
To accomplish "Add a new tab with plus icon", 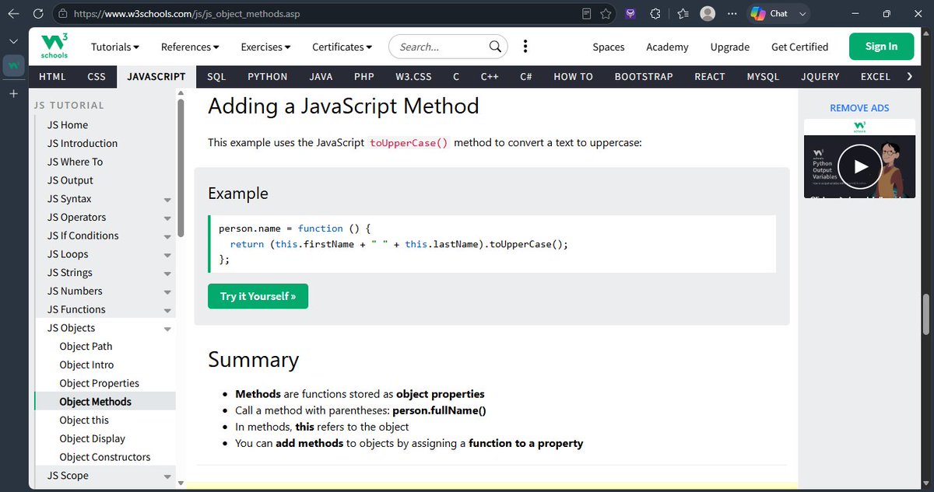I will pyautogui.click(x=13, y=93).
